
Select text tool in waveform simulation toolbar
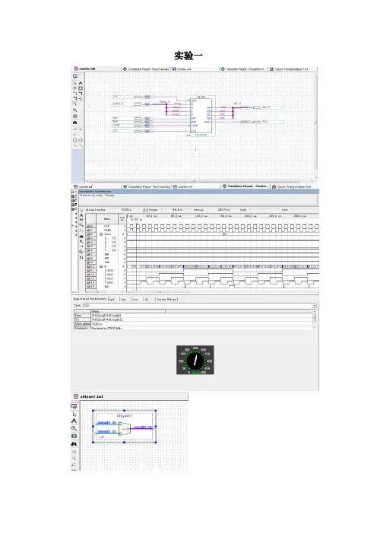coord(81,215)
